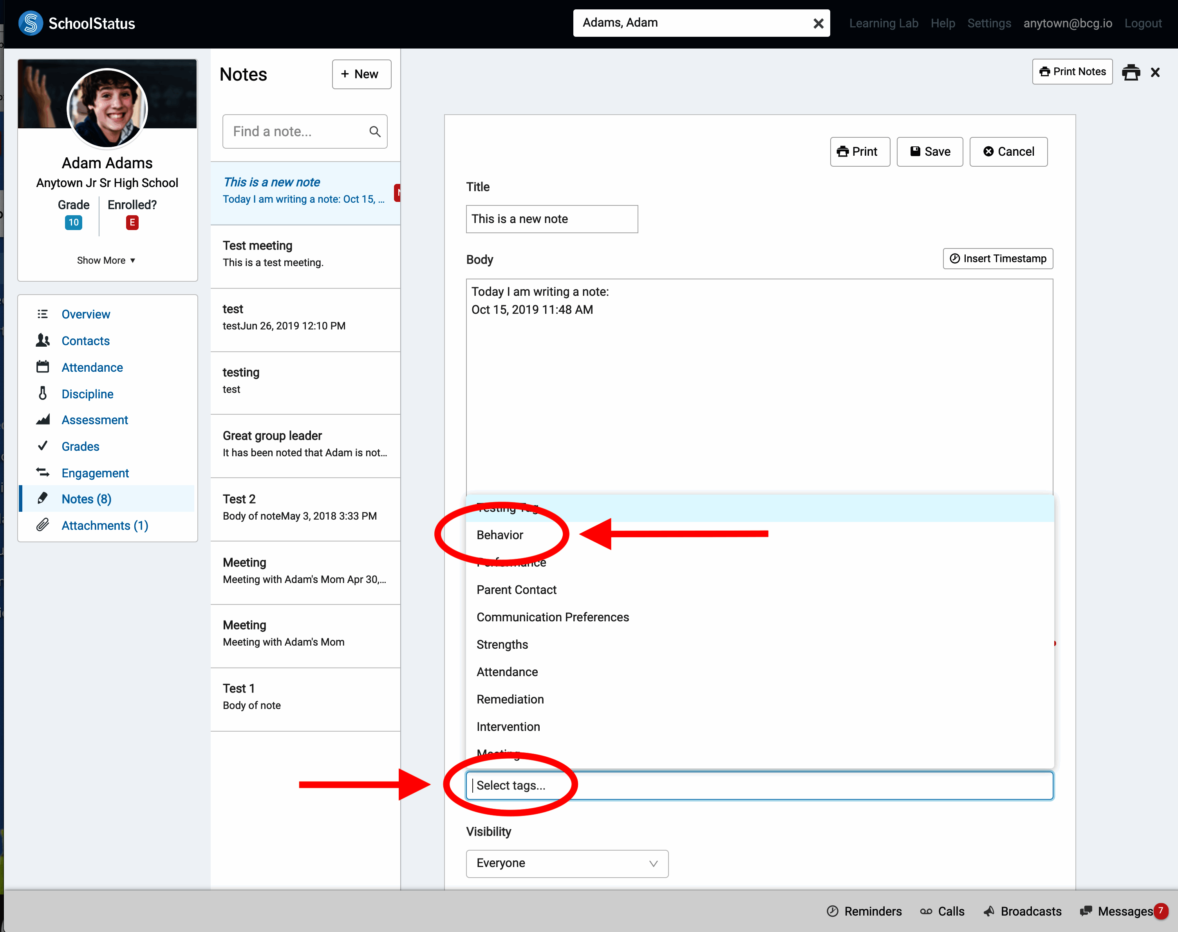Click the search magnifier in Find a note
The width and height of the screenshot is (1178, 932).
pyautogui.click(x=375, y=131)
